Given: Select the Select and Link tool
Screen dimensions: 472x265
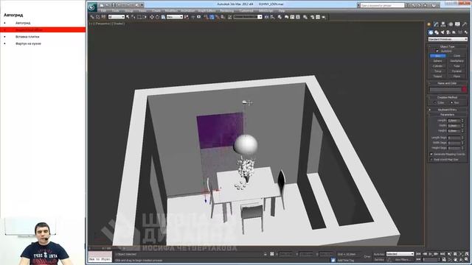Looking at the screenshot, I should (92, 17).
